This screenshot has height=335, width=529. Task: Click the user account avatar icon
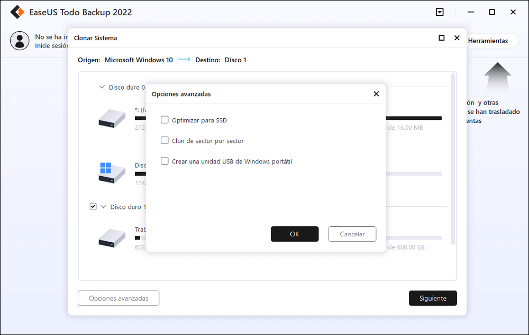20,41
